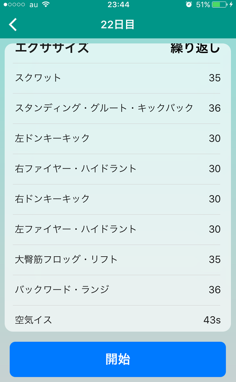The width and height of the screenshot is (236, 382).
Task: Tap the 22日目 page title
Action: pyautogui.click(x=118, y=24)
